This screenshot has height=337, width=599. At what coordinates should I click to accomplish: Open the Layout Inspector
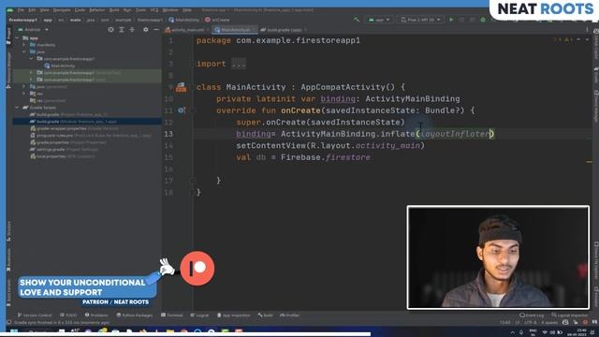570,315
